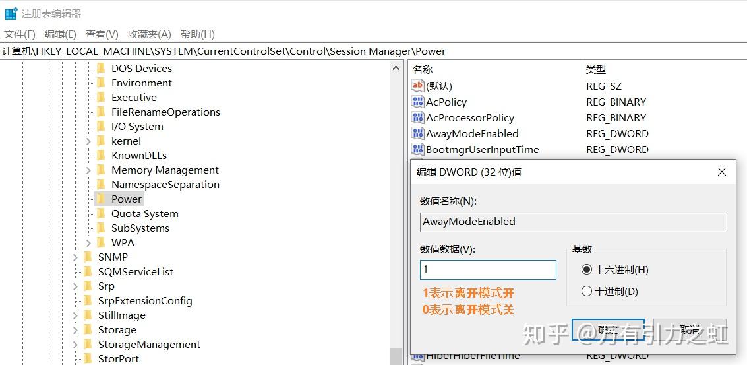The height and width of the screenshot is (365, 747).
Task: Select the Environment folder icon
Action: point(100,83)
